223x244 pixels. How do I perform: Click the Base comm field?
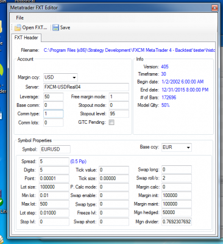point(54,105)
